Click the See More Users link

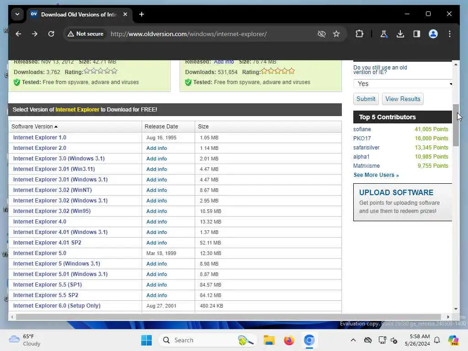376,175
